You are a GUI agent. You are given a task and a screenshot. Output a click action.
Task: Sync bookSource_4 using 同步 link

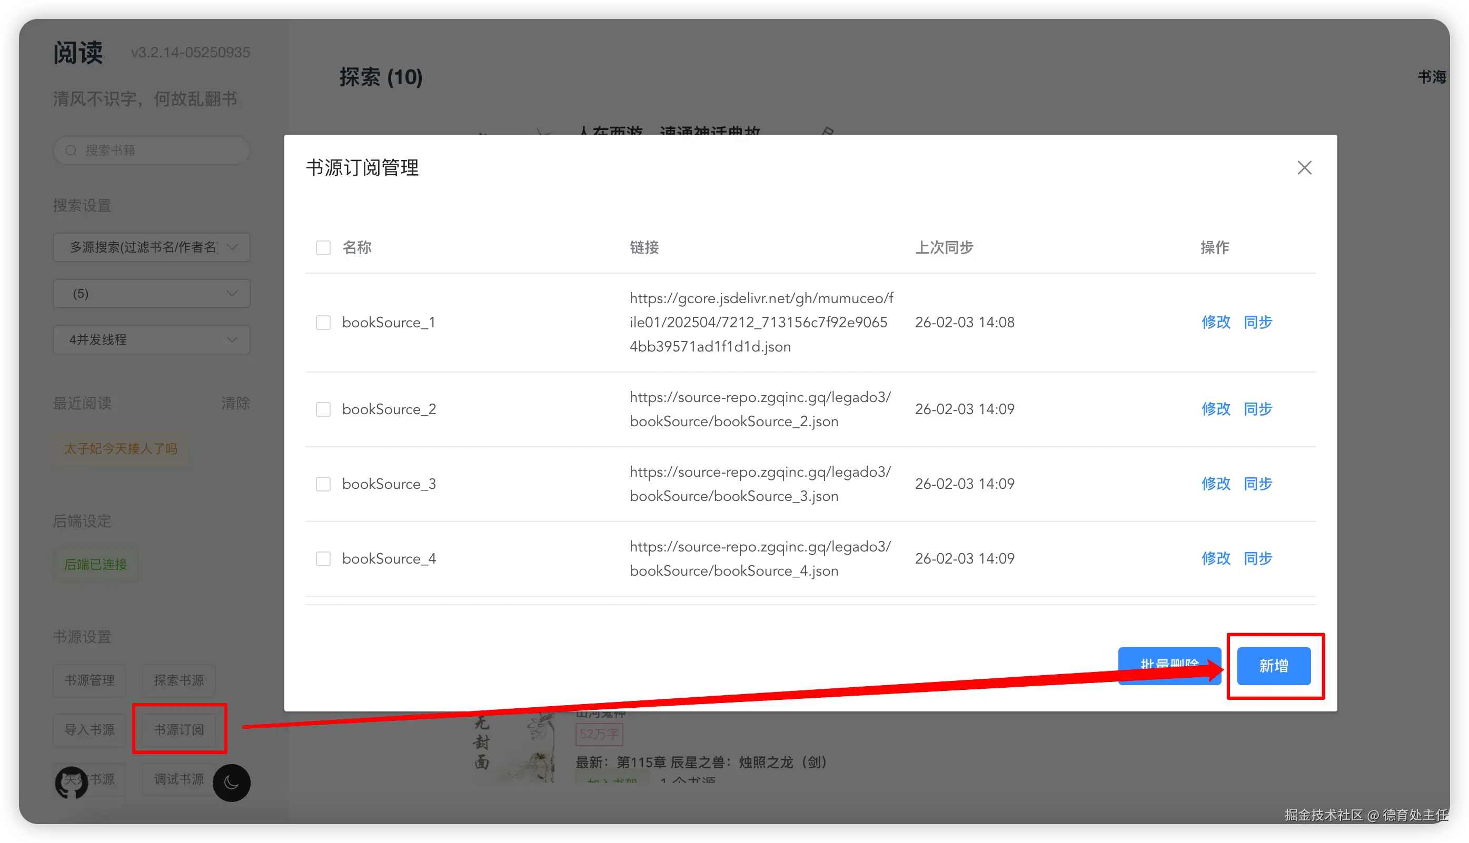pos(1257,559)
